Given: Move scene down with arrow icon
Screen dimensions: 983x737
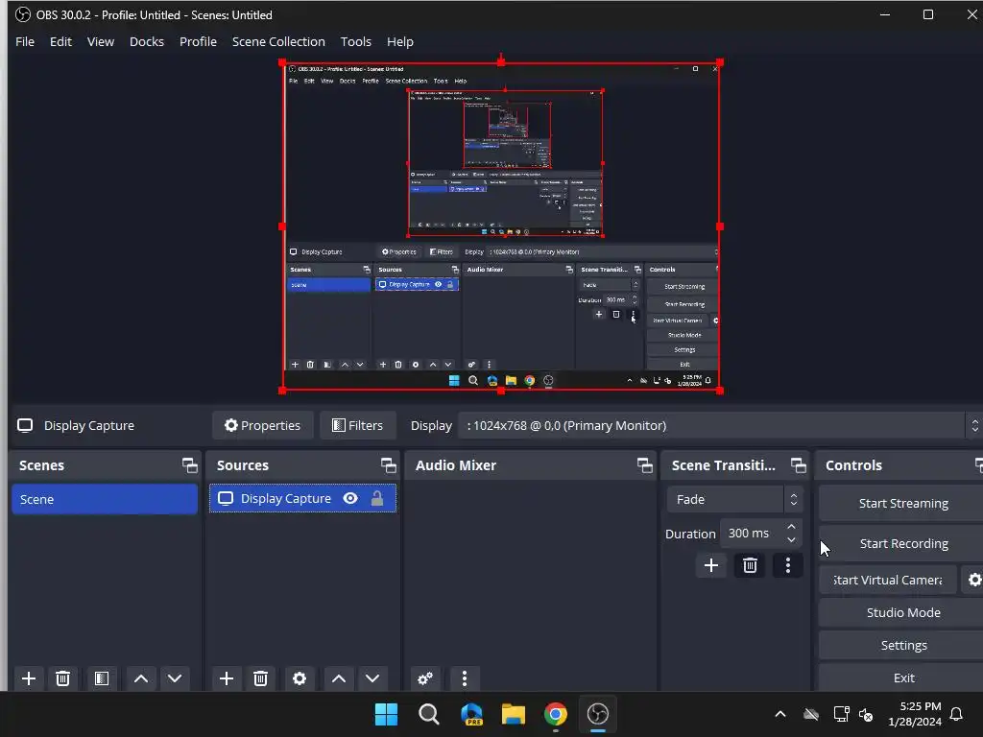Looking at the screenshot, I should coord(175,678).
